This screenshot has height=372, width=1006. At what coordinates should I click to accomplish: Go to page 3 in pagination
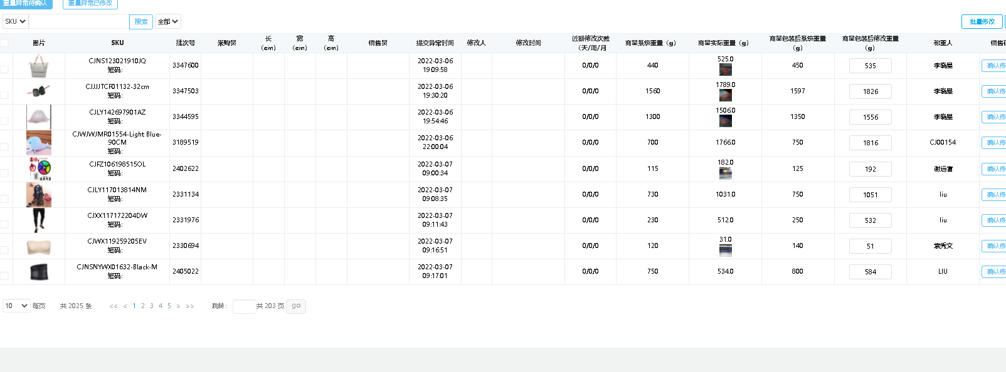coord(152,306)
